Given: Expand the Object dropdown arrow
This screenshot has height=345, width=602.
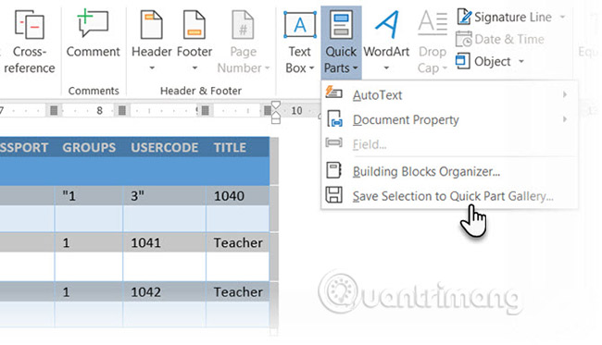Looking at the screenshot, I should (521, 61).
